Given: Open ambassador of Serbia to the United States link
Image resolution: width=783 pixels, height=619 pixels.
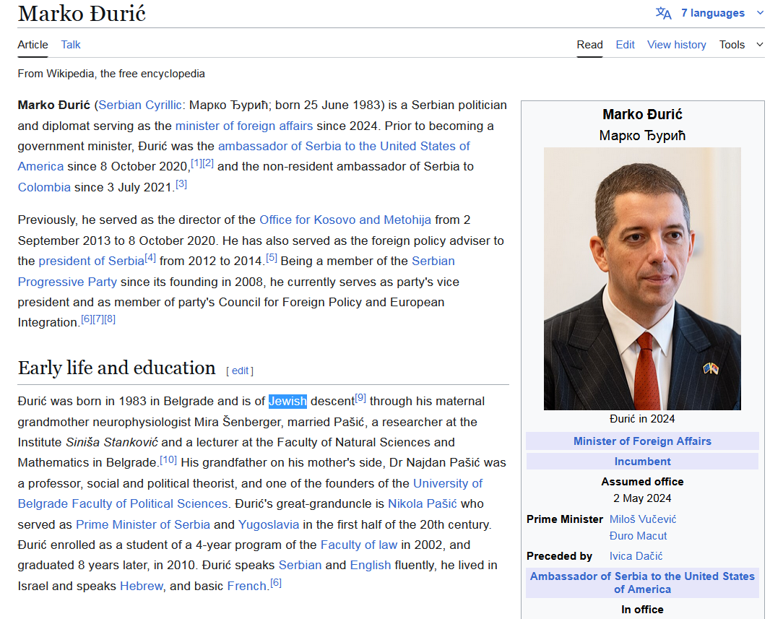Looking at the screenshot, I should pyautogui.click(x=344, y=146).
